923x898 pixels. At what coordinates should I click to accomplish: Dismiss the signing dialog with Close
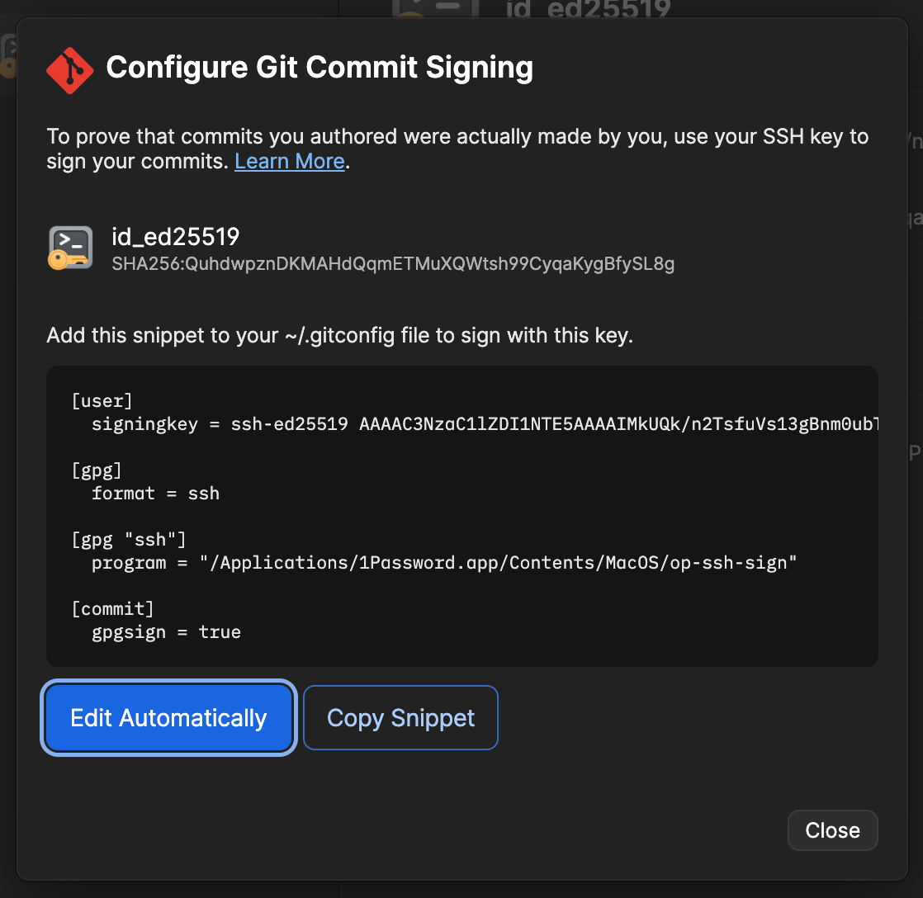832,830
